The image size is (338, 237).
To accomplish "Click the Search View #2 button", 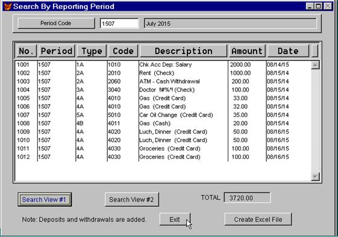I will (132, 200).
